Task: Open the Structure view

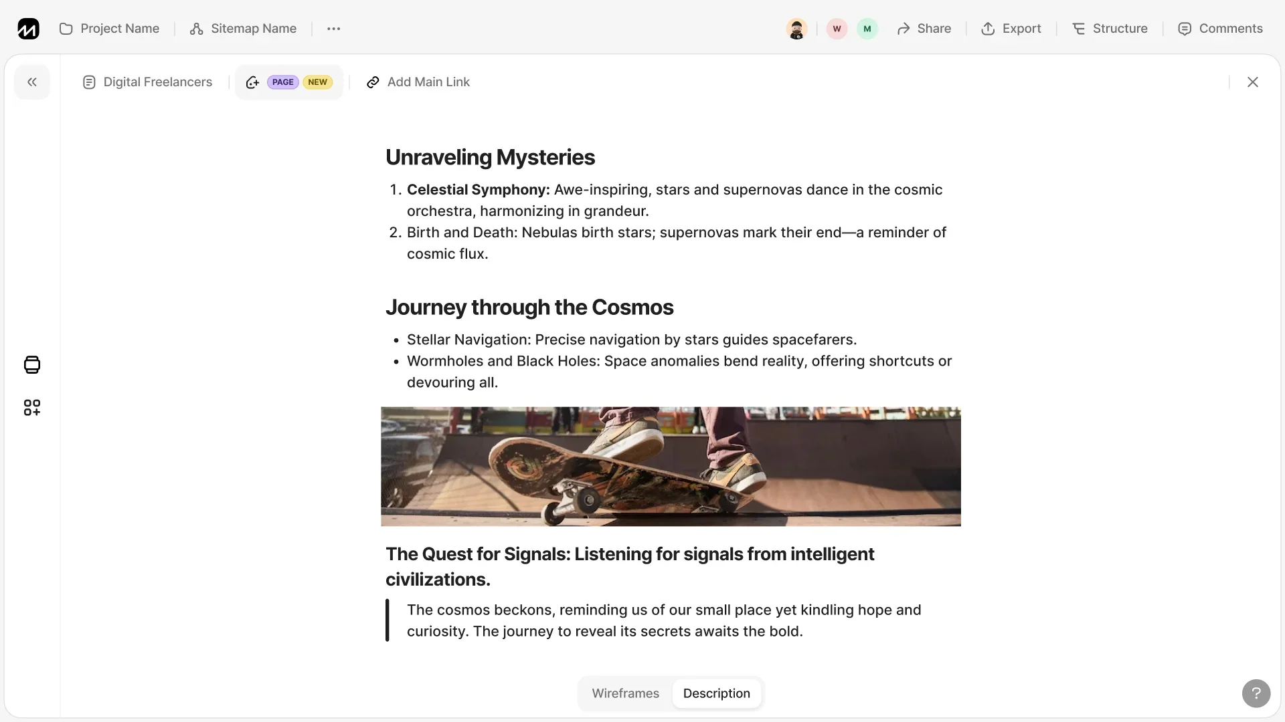Action: 1110,29
